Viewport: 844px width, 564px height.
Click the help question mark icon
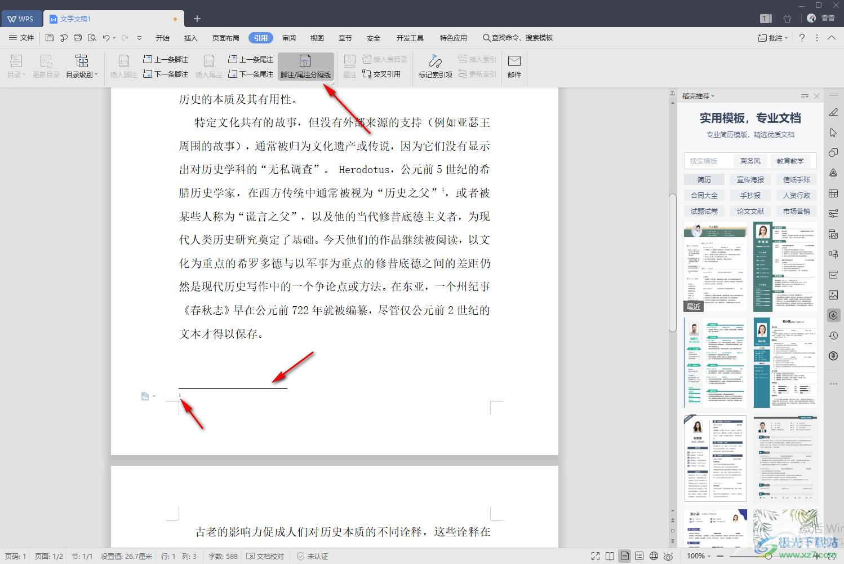coord(802,38)
